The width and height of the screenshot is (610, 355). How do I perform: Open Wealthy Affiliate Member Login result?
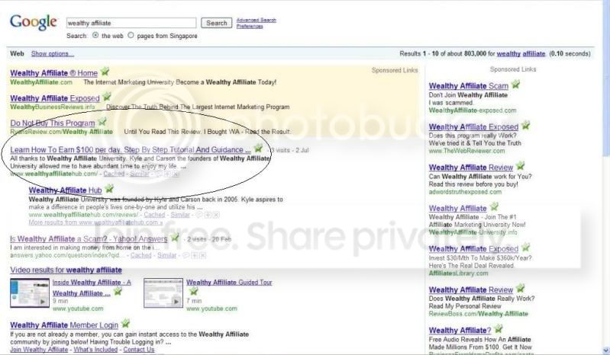(64, 325)
